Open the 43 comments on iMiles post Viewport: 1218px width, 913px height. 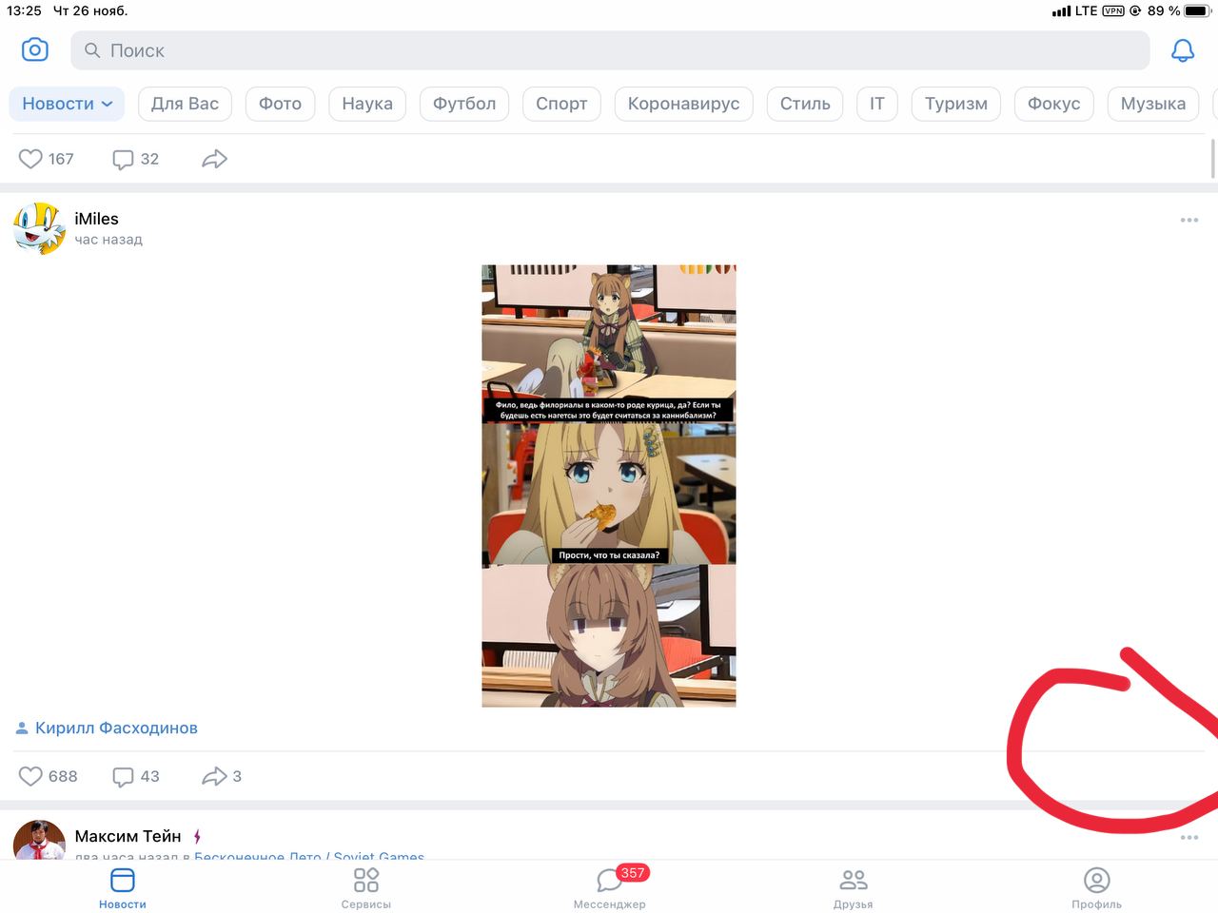136,776
